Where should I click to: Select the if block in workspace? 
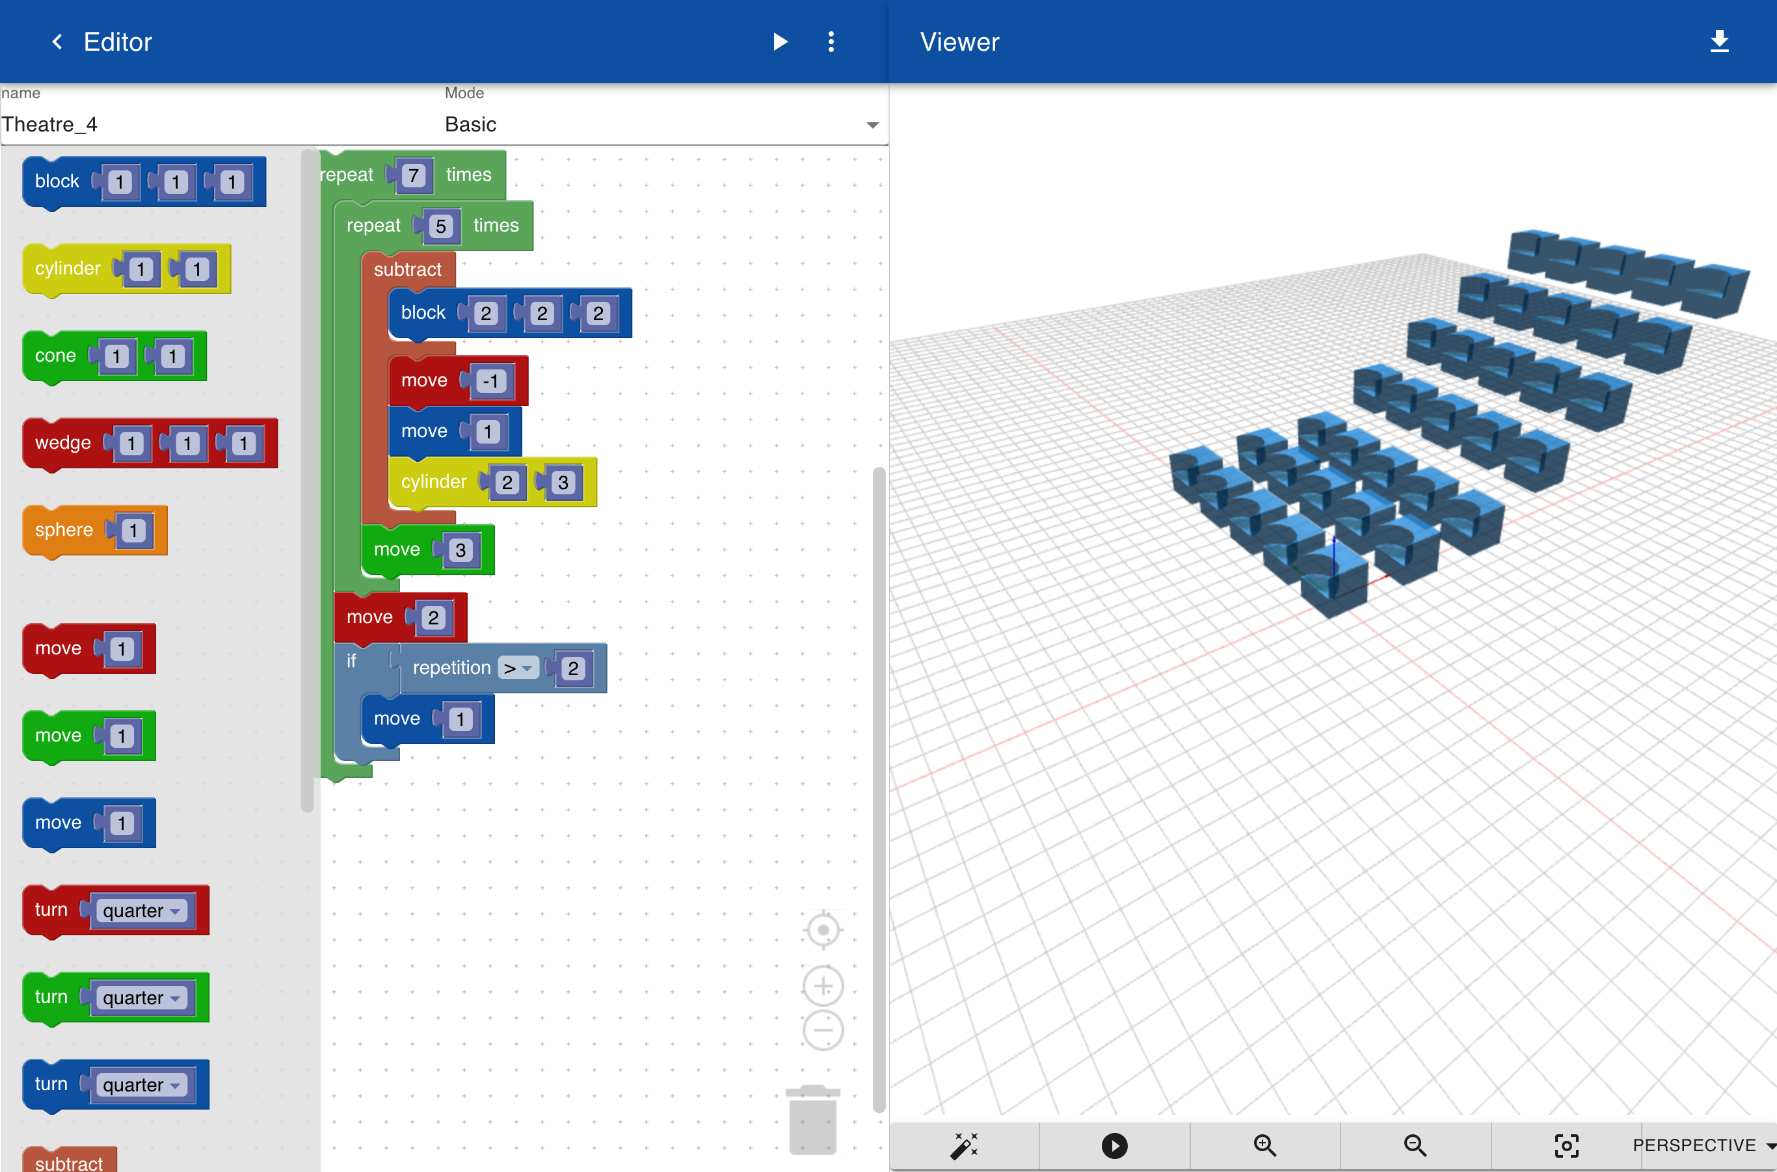pyautogui.click(x=351, y=661)
